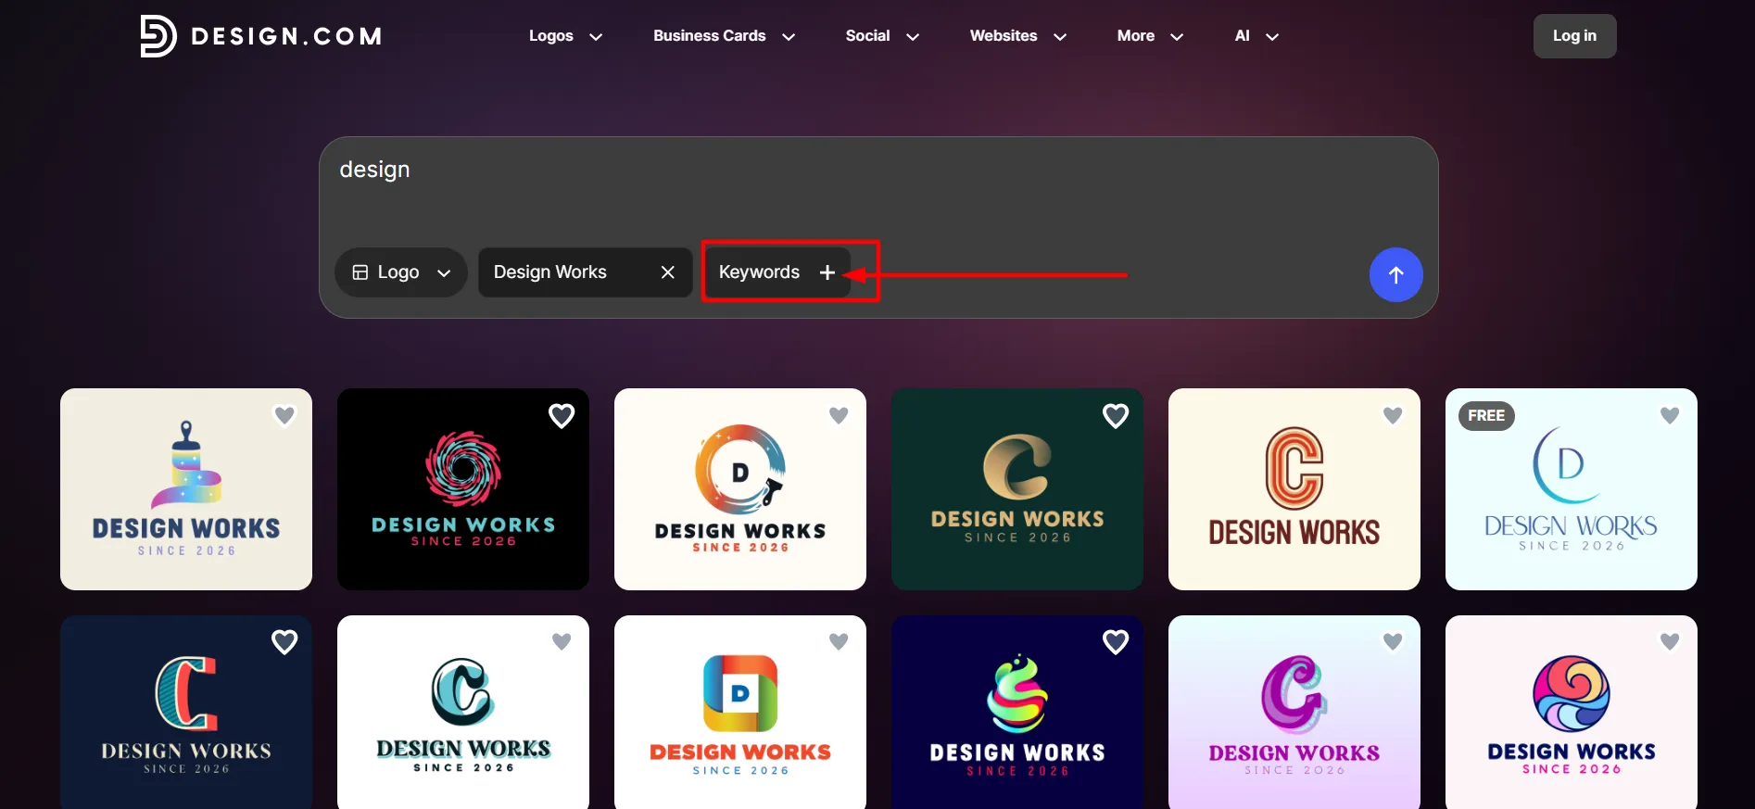1755x809 pixels.
Task: Remove the Design Works tag with the X
Action: coord(667,272)
